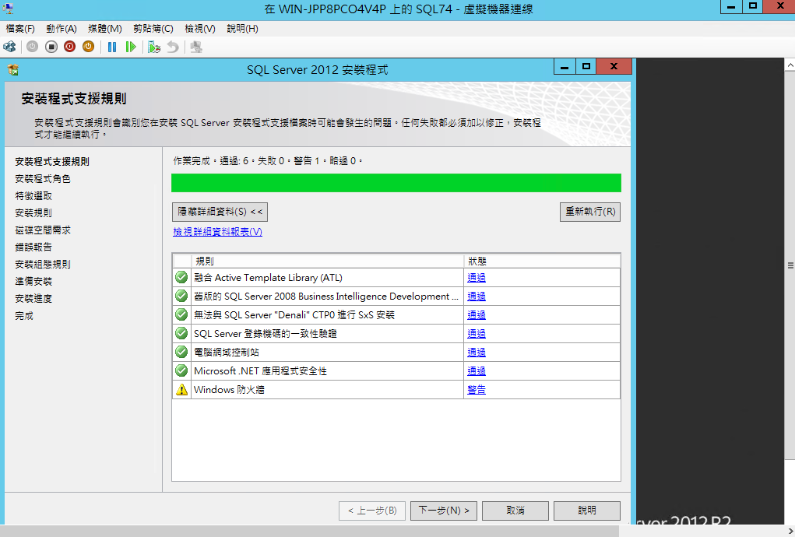Turn off the VM with stop icon
This screenshot has height=537, width=795.
pos(51,47)
